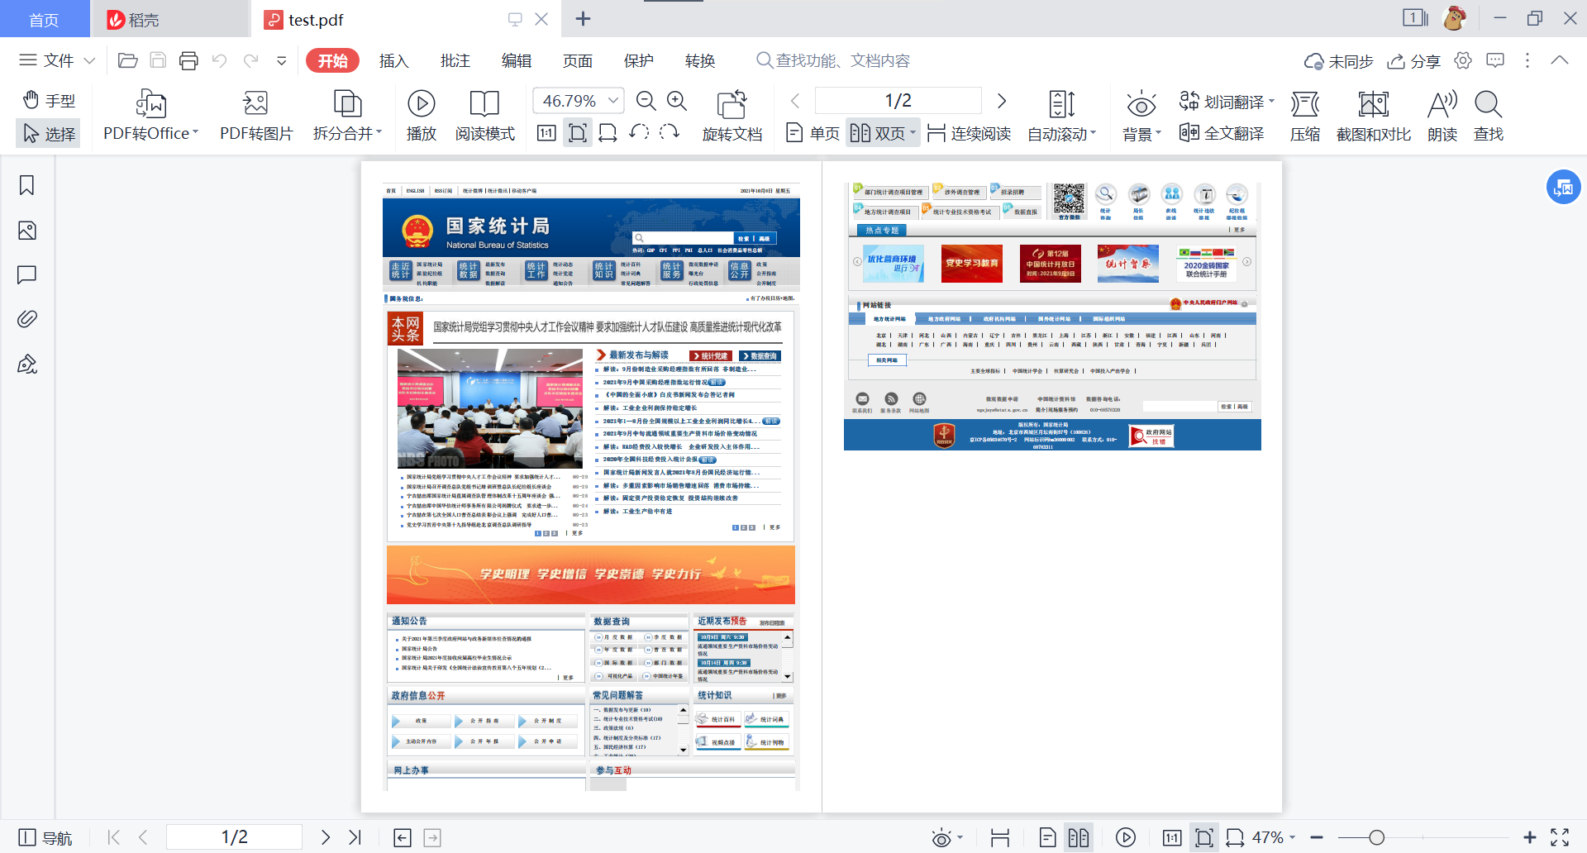Click the floating blue assistant icon
Screen dimensions: 1587x853
(x=1563, y=188)
